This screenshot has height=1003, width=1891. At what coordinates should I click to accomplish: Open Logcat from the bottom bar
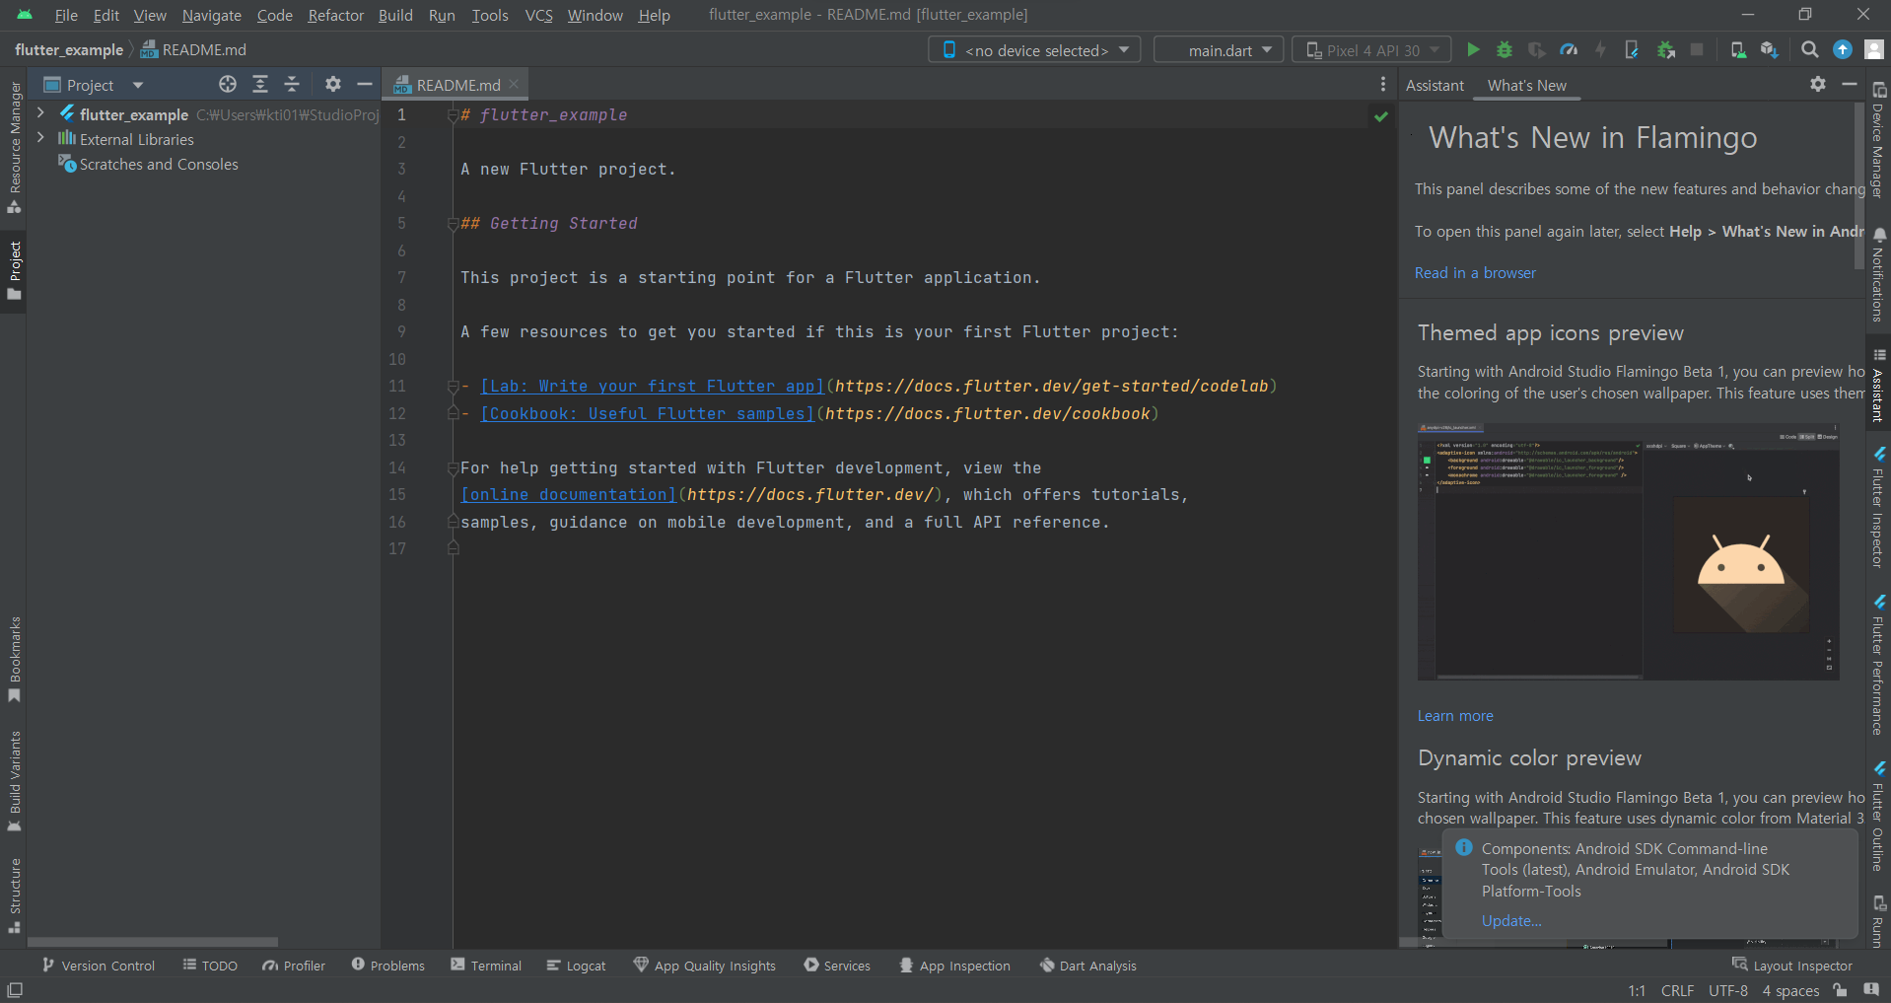(576, 965)
